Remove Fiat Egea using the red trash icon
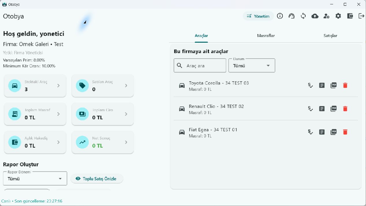 (x=345, y=132)
